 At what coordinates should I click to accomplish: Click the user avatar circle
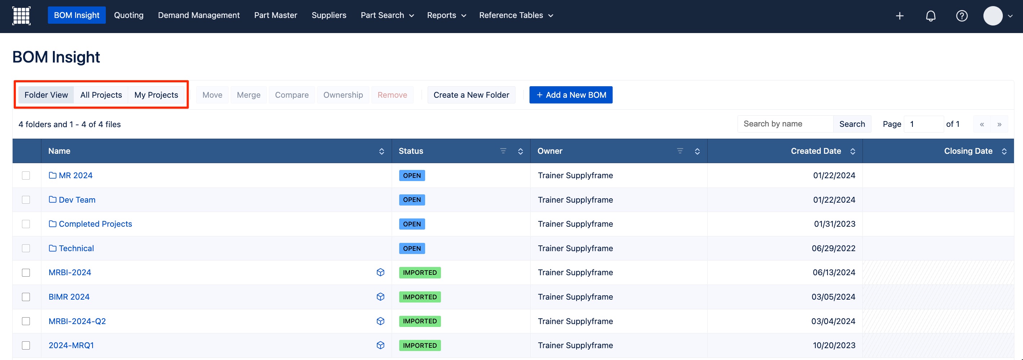993,16
